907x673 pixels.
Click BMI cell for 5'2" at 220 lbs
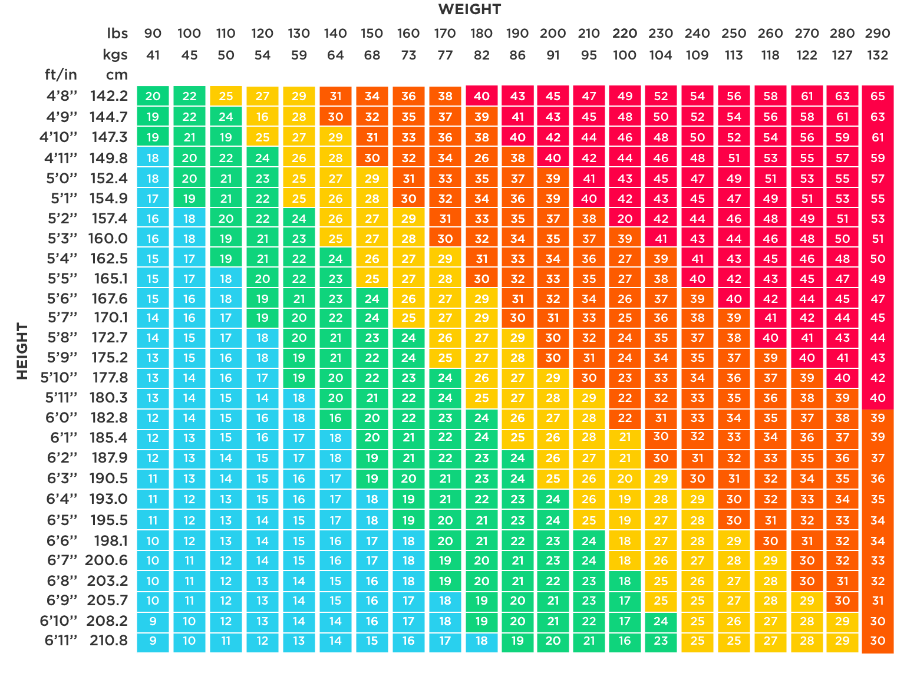pyautogui.click(x=625, y=219)
